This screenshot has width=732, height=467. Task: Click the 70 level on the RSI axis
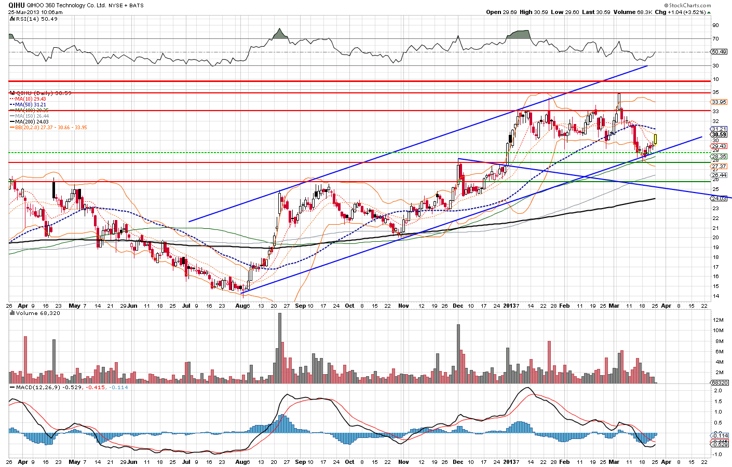(716, 39)
